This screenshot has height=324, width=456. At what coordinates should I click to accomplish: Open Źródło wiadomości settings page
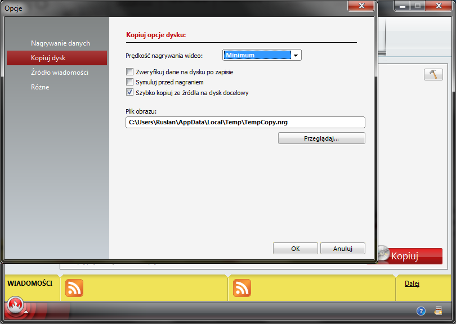[60, 73]
